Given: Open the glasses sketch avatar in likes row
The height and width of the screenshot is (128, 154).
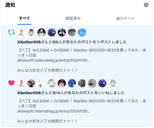Looking at the screenshot, I should 112,83.
